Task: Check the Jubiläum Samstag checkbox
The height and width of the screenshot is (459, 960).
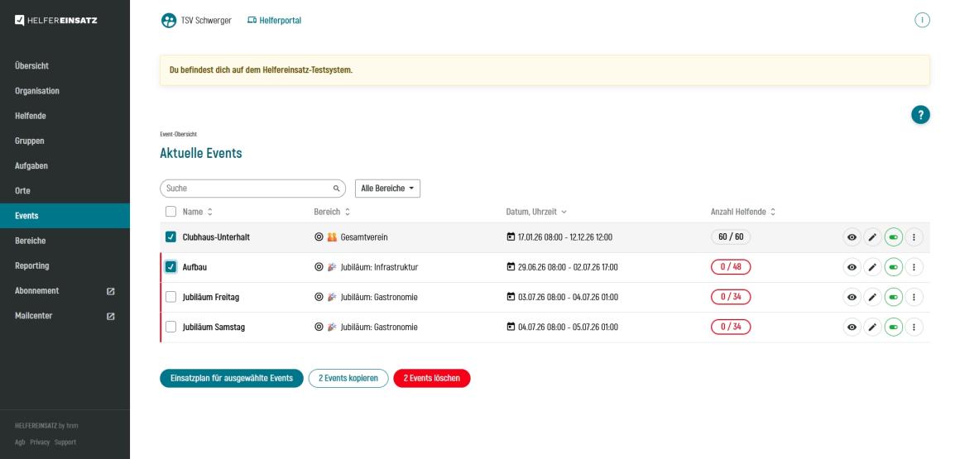Action: point(170,327)
